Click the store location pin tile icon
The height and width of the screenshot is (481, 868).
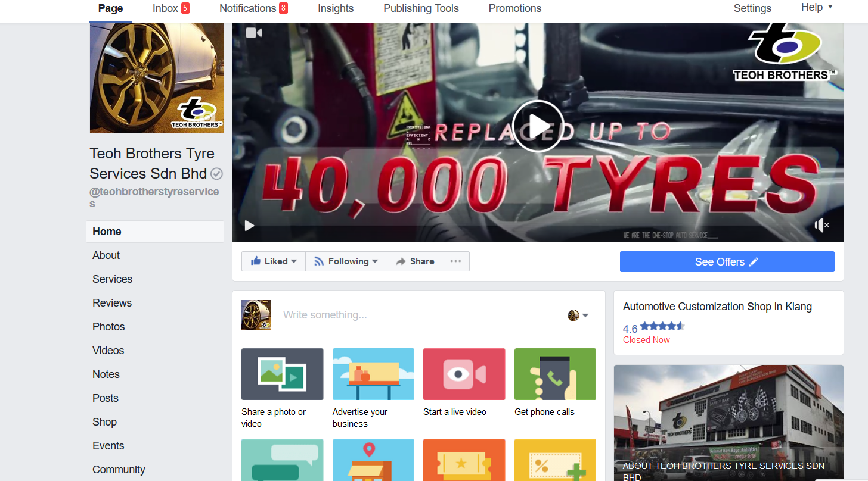[x=373, y=460]
